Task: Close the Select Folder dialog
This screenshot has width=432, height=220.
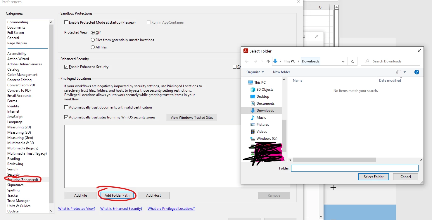Action: 419,51
